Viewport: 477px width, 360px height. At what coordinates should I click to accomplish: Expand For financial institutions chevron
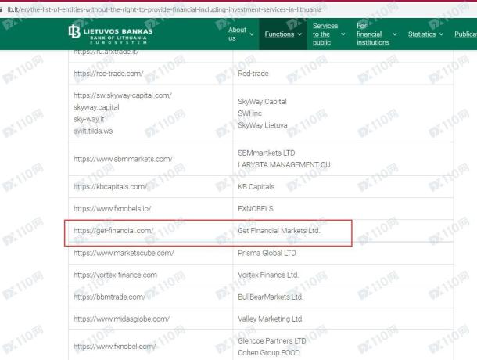(395, 34)
